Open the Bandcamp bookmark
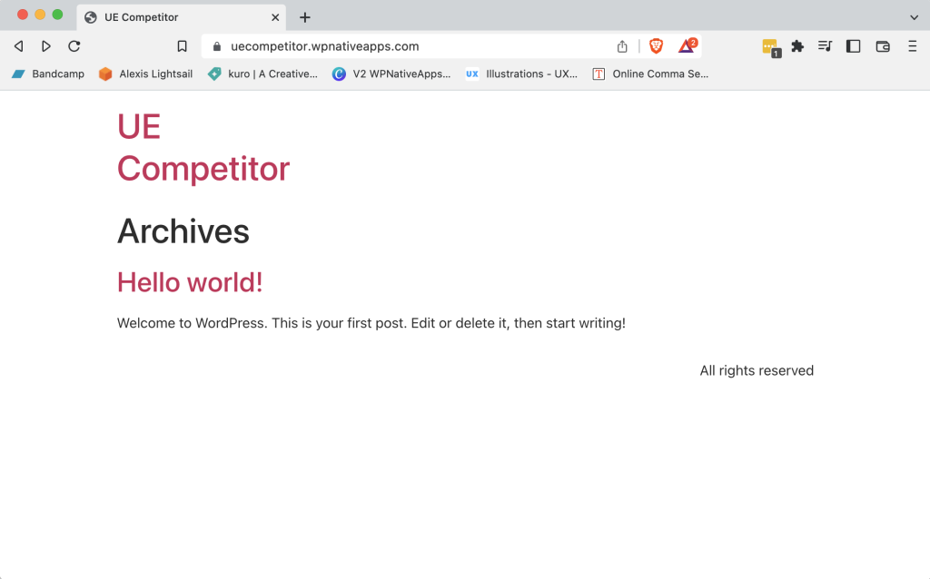Screen dimensions: 930x579 [x=48, y=74]
